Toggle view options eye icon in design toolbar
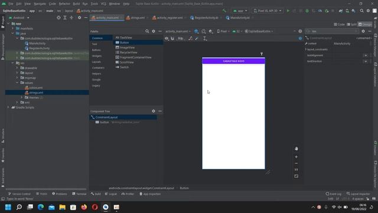The width and height of the screenshot is (378, 213). [x=167, y=38]
